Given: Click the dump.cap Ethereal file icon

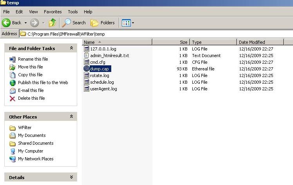Looking at the screenshot, I should coord(86,69).
